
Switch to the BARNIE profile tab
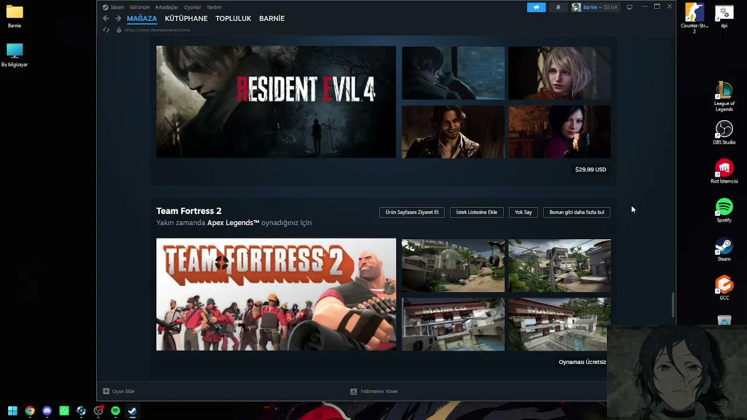coord(272,19)
